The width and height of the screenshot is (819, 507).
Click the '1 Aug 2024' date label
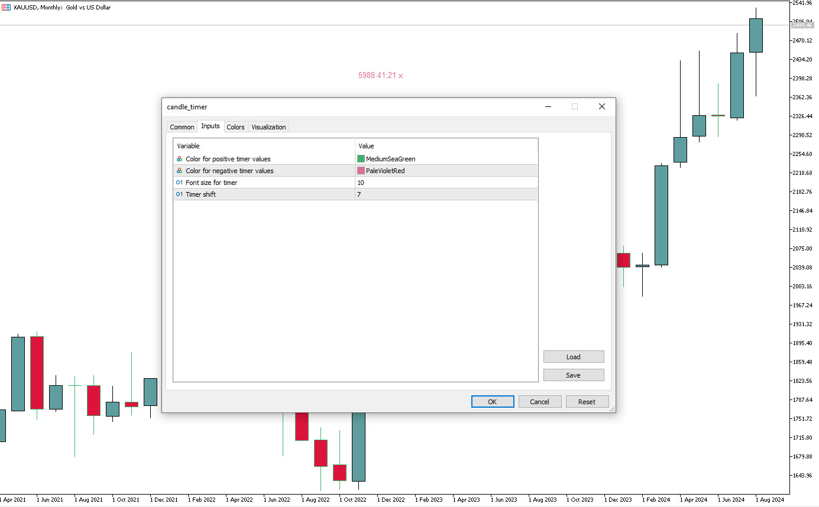point(769,499)
